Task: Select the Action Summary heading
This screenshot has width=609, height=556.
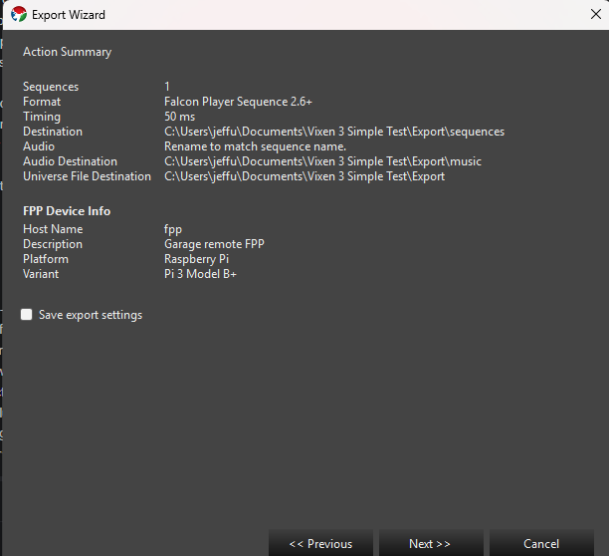Action: (x=68, y=52)
